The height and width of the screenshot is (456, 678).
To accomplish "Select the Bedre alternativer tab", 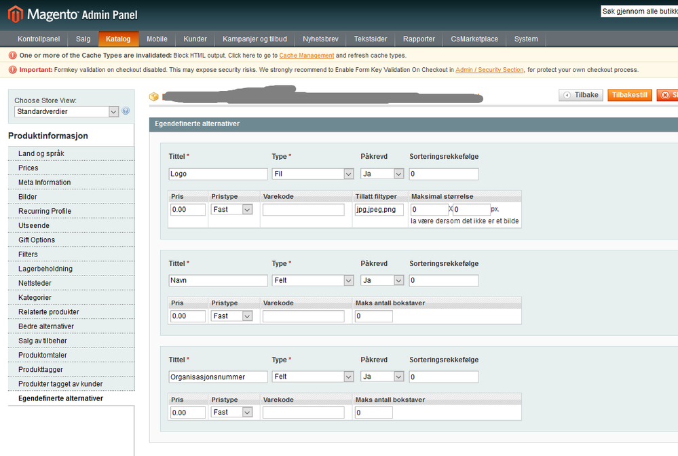I will pos(71,326).
